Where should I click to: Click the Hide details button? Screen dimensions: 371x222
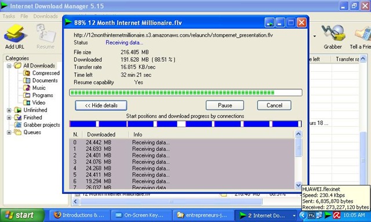pyautogui.click(x=101, y=105)
